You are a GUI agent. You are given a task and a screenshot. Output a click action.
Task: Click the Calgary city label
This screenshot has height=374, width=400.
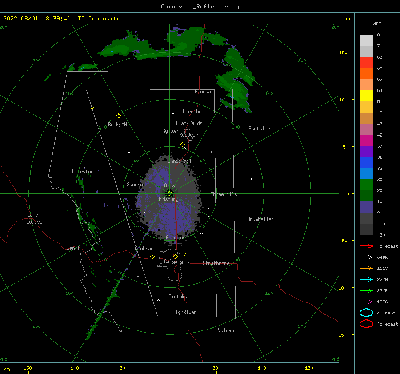pos(173,261)
